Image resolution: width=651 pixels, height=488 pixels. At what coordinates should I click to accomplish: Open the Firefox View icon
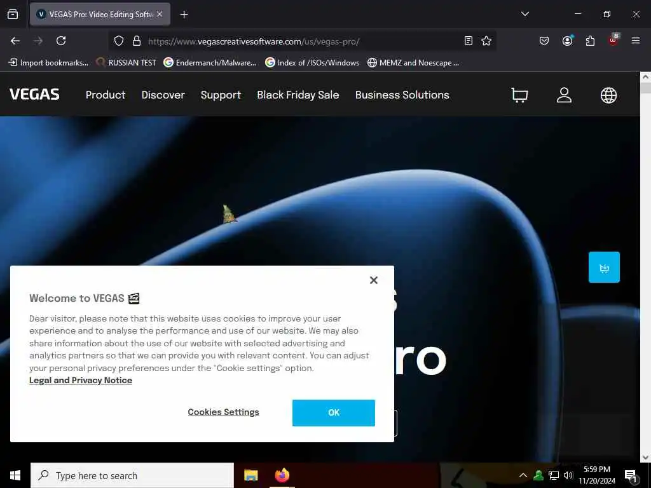13,14
